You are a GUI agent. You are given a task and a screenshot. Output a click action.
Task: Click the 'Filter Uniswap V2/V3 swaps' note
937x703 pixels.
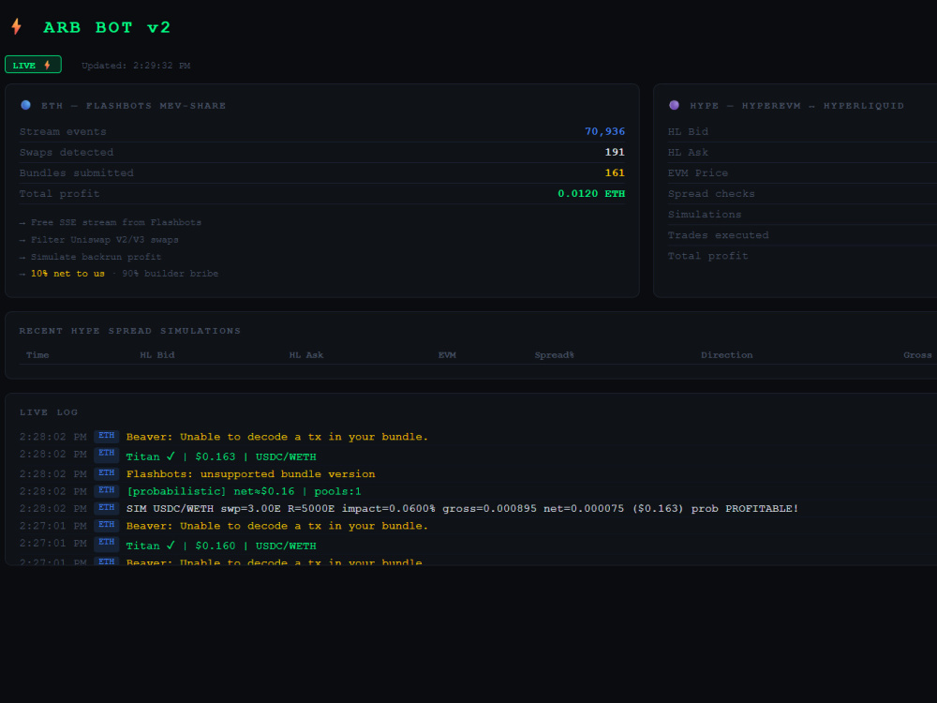pos(105,240)
